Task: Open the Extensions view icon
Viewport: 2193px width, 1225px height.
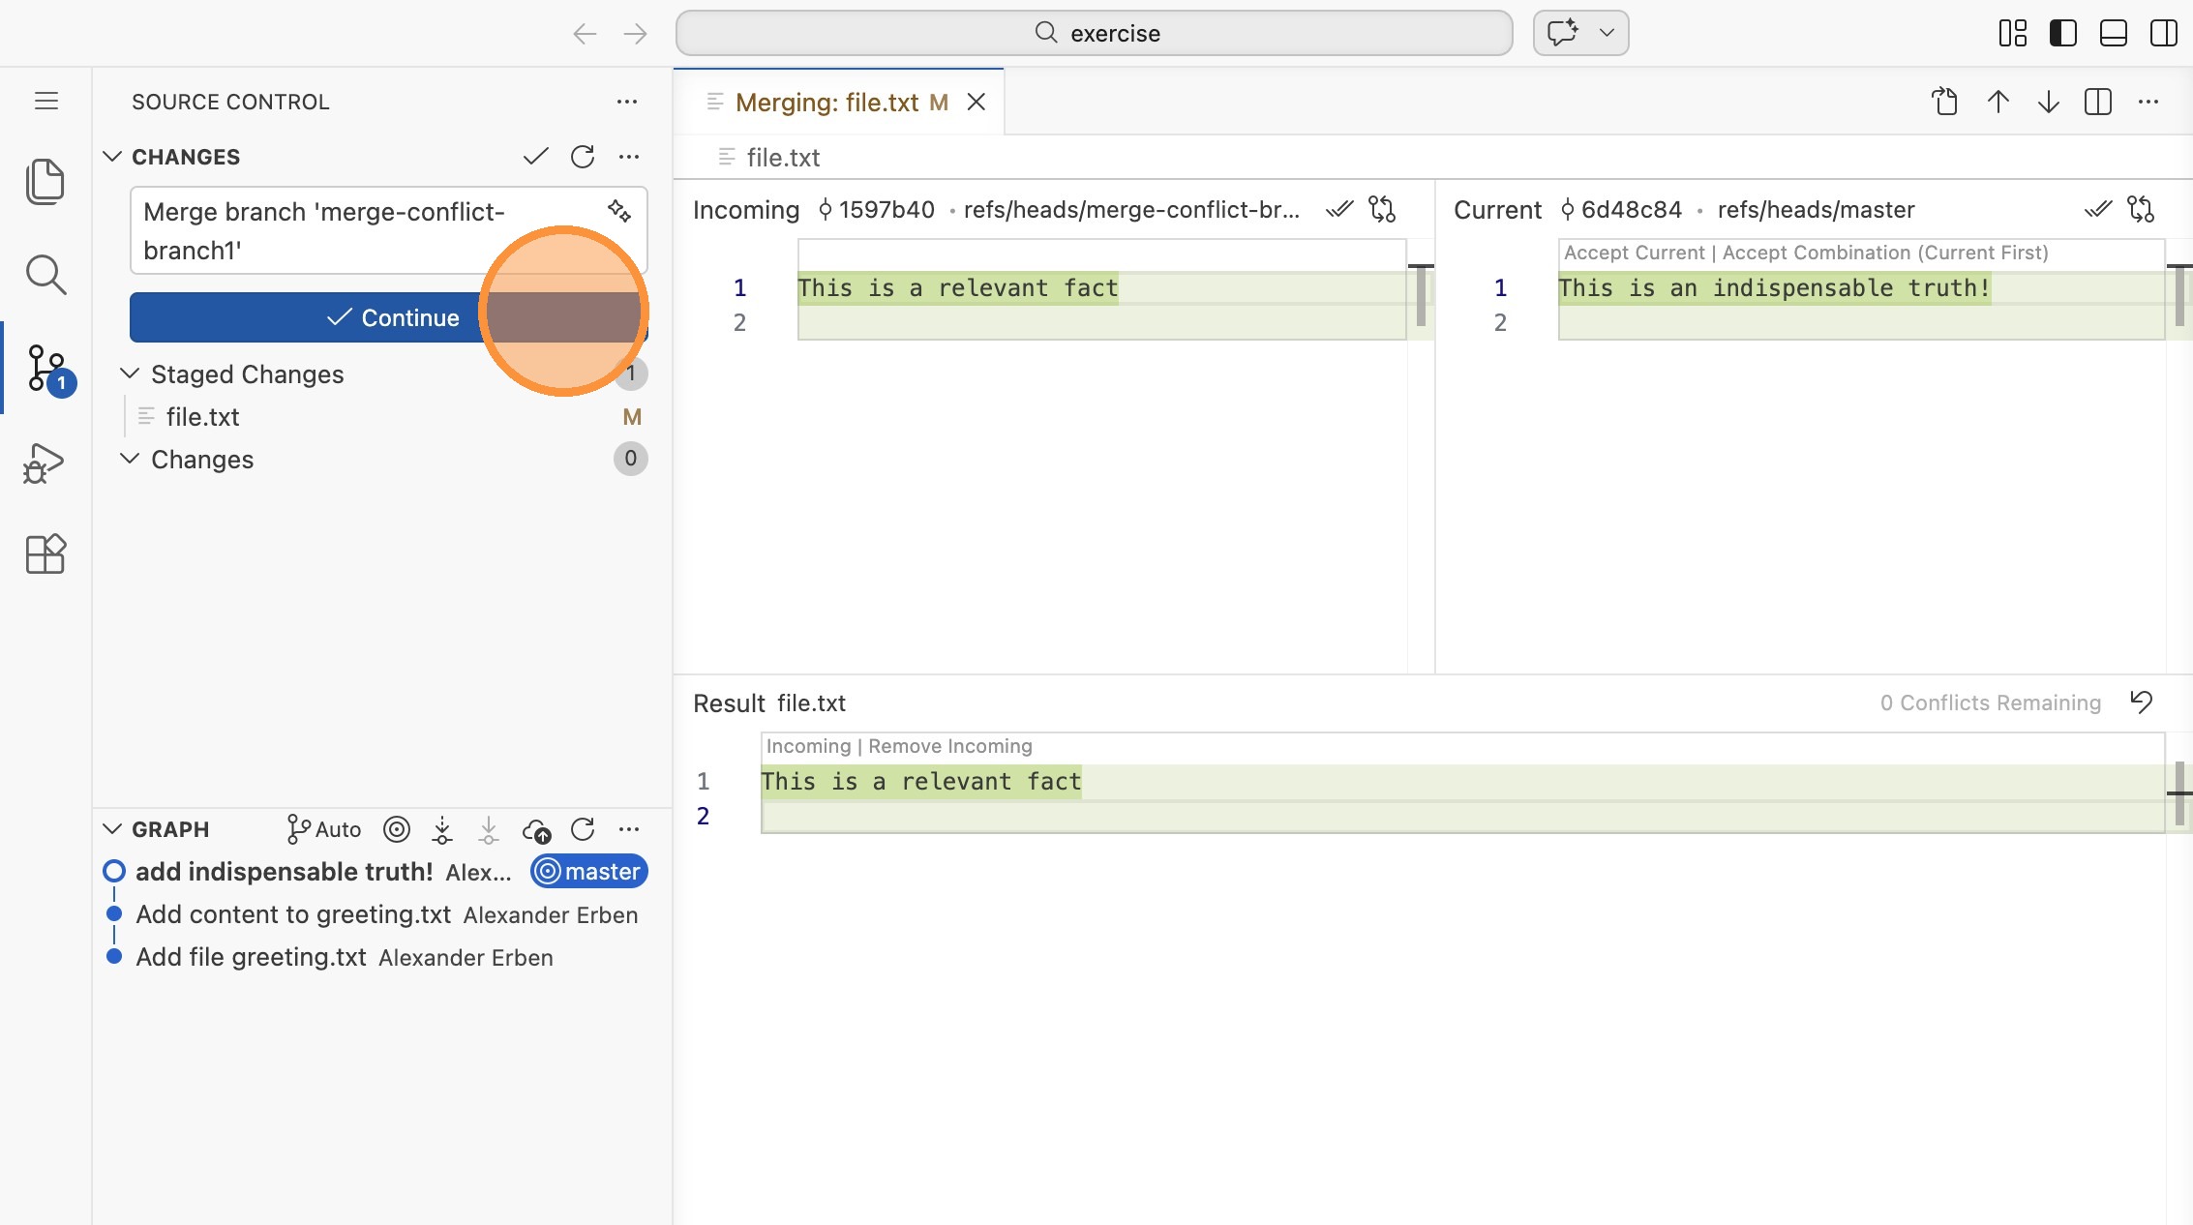Action: point(45,554)
